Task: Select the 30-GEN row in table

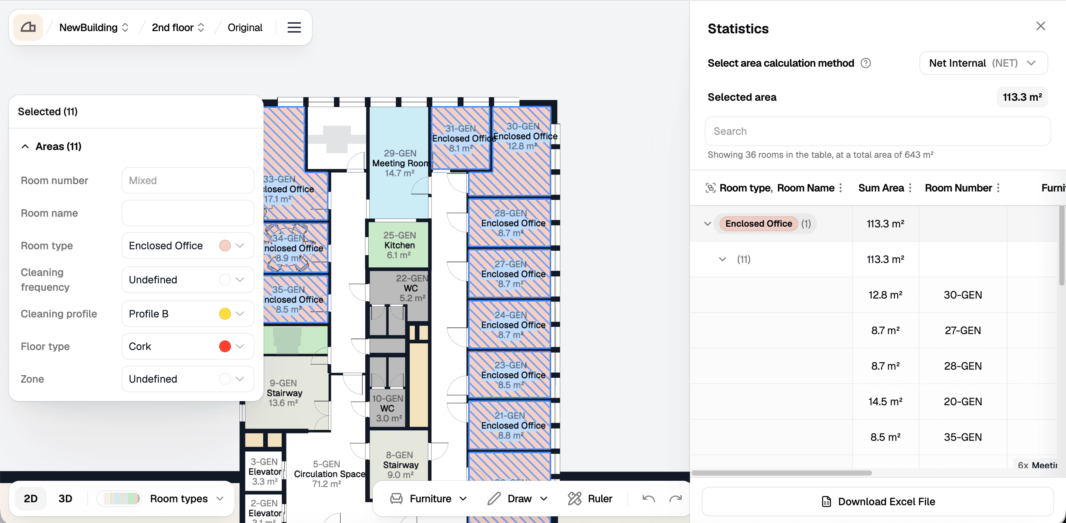Action: (873, 295)
